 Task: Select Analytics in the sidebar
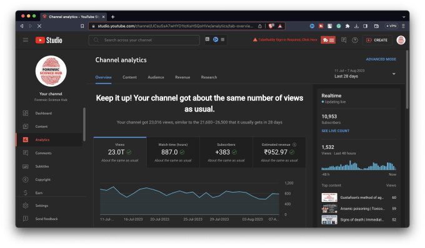point(49,140)
